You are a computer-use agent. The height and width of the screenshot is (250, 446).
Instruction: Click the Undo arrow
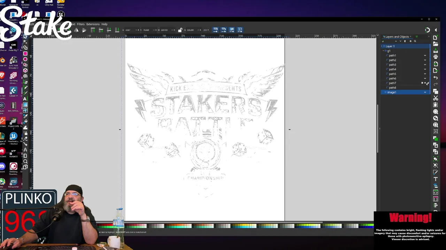pos(435,77)
